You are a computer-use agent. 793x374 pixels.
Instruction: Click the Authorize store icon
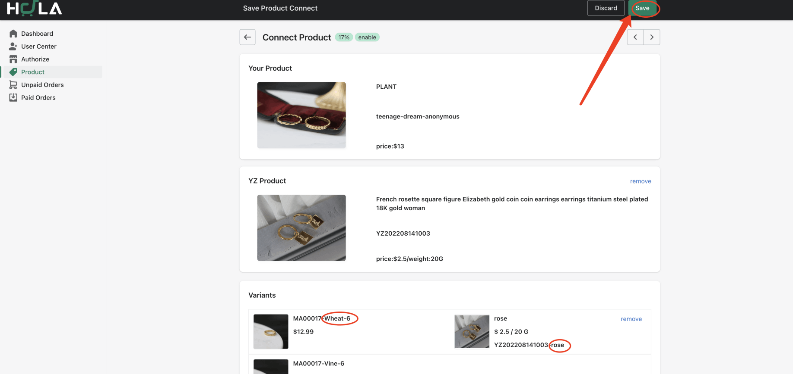coord(13,59)
